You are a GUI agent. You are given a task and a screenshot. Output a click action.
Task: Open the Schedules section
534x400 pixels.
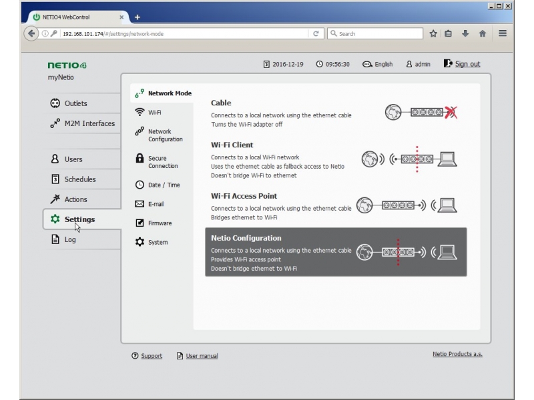[x=82, y=179]
